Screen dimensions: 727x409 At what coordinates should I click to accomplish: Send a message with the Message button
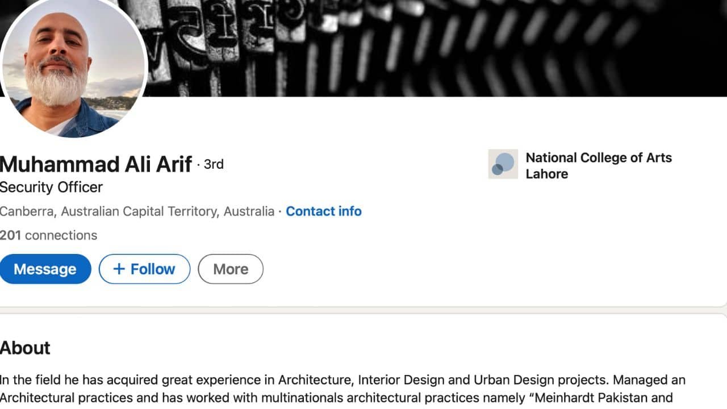[x=45, y=269]
